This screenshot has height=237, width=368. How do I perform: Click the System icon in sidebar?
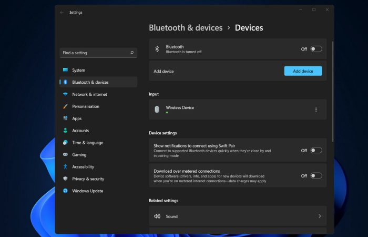(x=66, y=70)
